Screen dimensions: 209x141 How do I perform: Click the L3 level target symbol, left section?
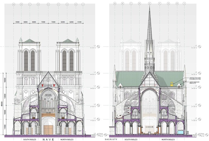[98, 87]
